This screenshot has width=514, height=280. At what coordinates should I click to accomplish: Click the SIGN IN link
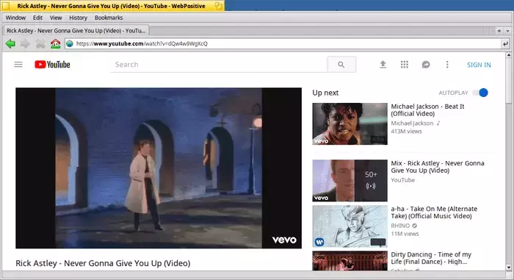[479, 65]
